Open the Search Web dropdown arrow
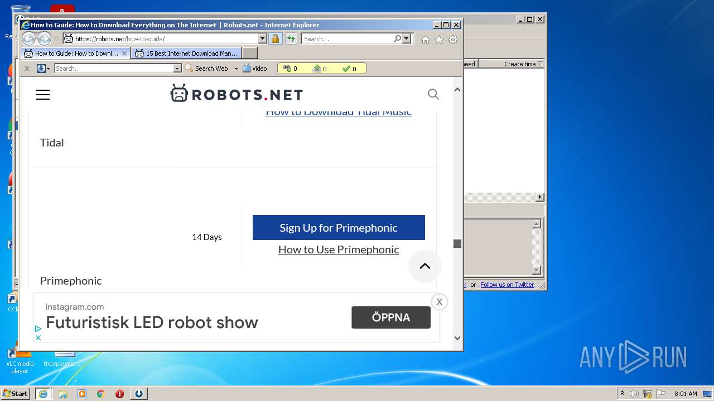The width and height of the screenshot is (714, 401). [236, 69]
